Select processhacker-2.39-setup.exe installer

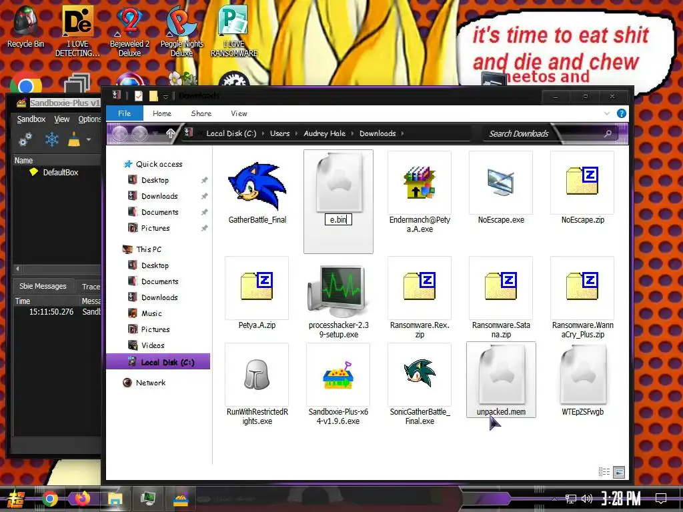[x=338, y=298]
